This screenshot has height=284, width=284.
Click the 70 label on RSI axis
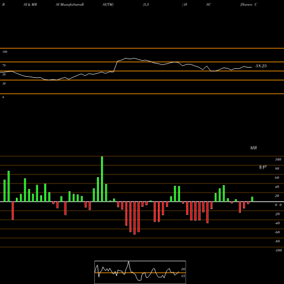point(4,65)
